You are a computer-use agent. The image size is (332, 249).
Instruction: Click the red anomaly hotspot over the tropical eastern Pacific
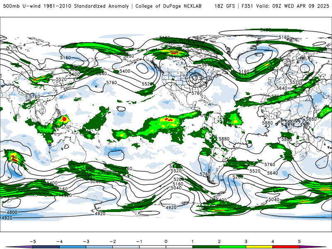[x=168, y=119]
